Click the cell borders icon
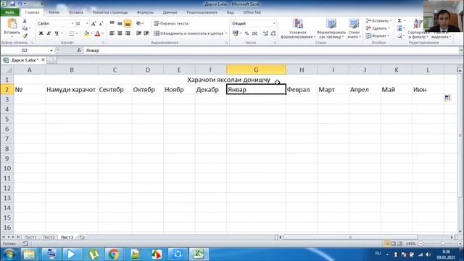The height and width of the screenshot is (261, 464). [x=71, y=33]
